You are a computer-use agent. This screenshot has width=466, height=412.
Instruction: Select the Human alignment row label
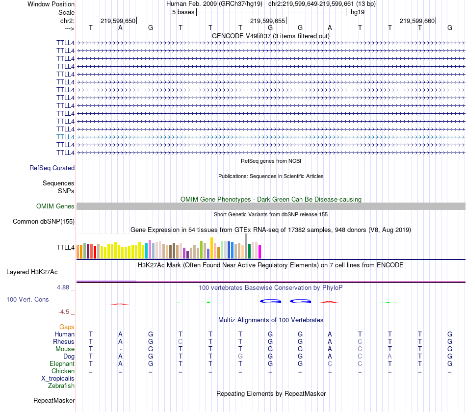click(x=64, y=335)
